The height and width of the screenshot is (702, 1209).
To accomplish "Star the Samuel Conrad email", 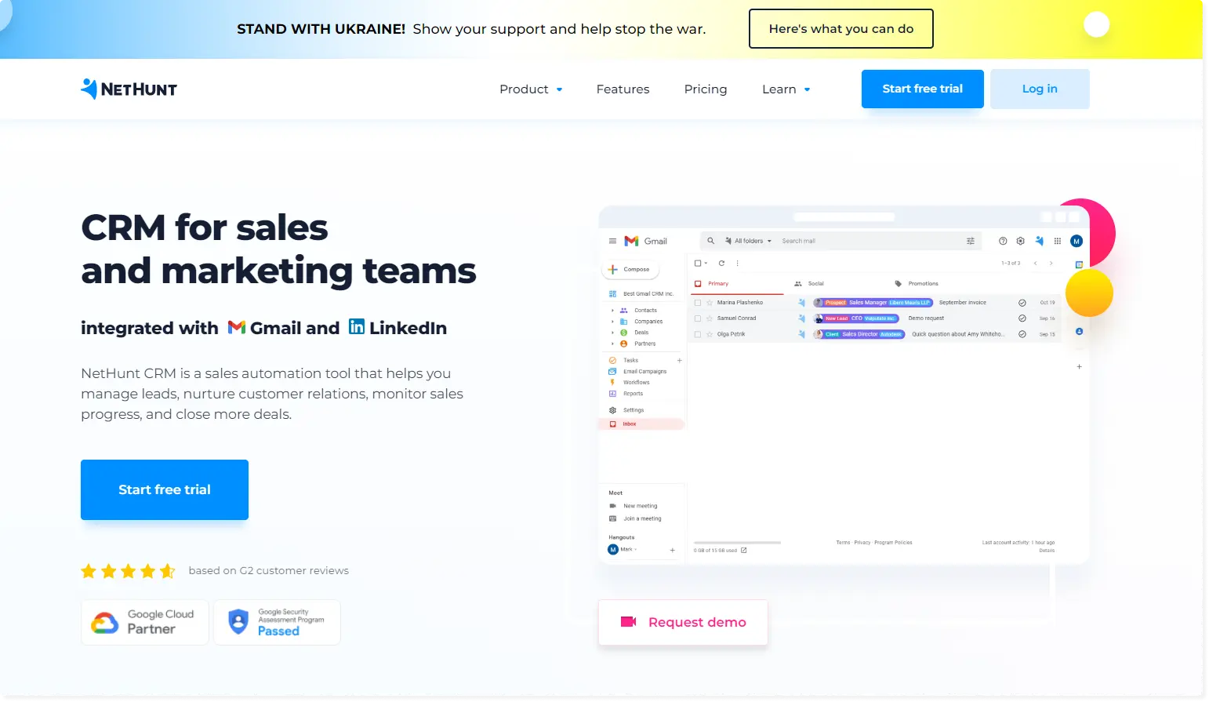I will (710, 318).
